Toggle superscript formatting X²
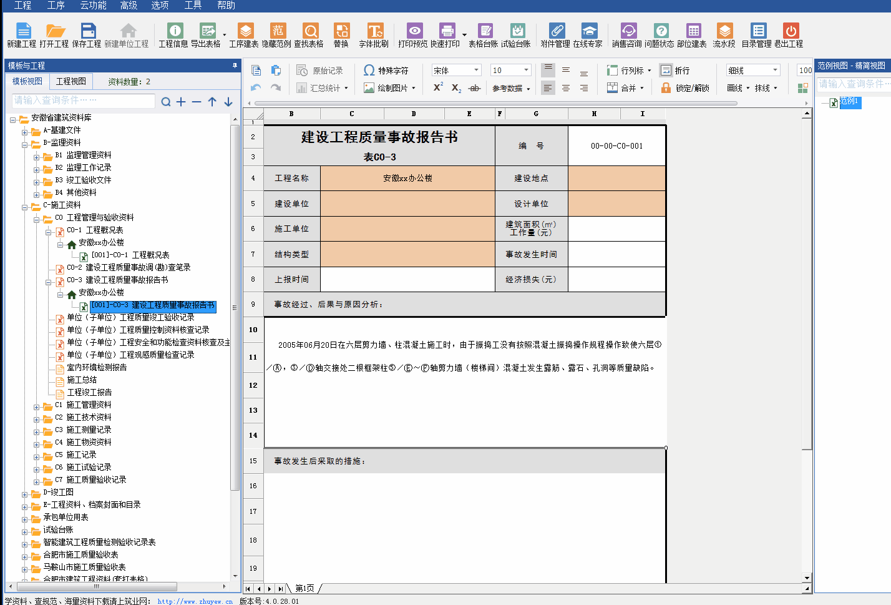This screenshot has width=891, height=605. pyautogui.click(x=437, y=88)
